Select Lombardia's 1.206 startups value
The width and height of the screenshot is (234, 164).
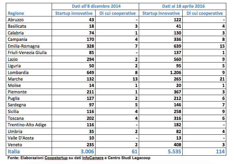tap(173, 72)
